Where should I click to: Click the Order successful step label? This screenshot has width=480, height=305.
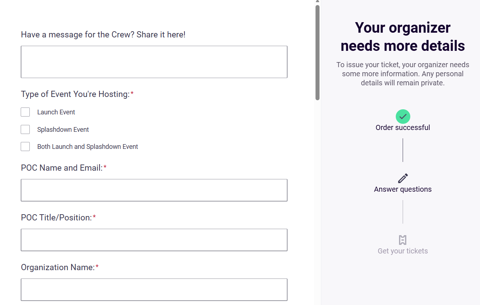tap(403, 127)
